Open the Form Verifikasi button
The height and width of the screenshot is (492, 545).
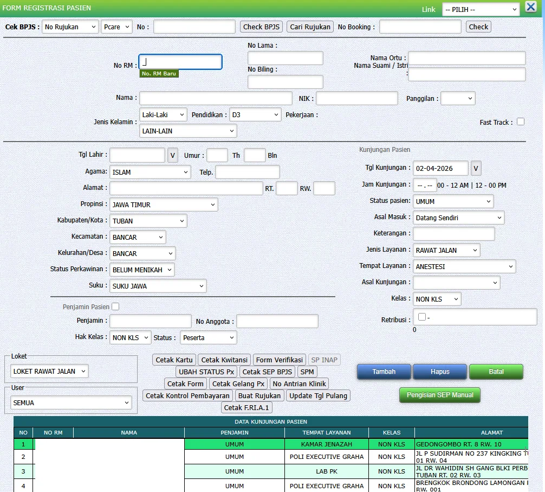pos(280,360)
